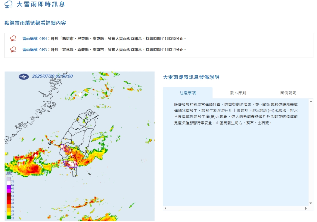Viewport: 317px width, 222px height.
Task: Click the thunderstorm icon beside the page title
Action: tap(8, 4)
